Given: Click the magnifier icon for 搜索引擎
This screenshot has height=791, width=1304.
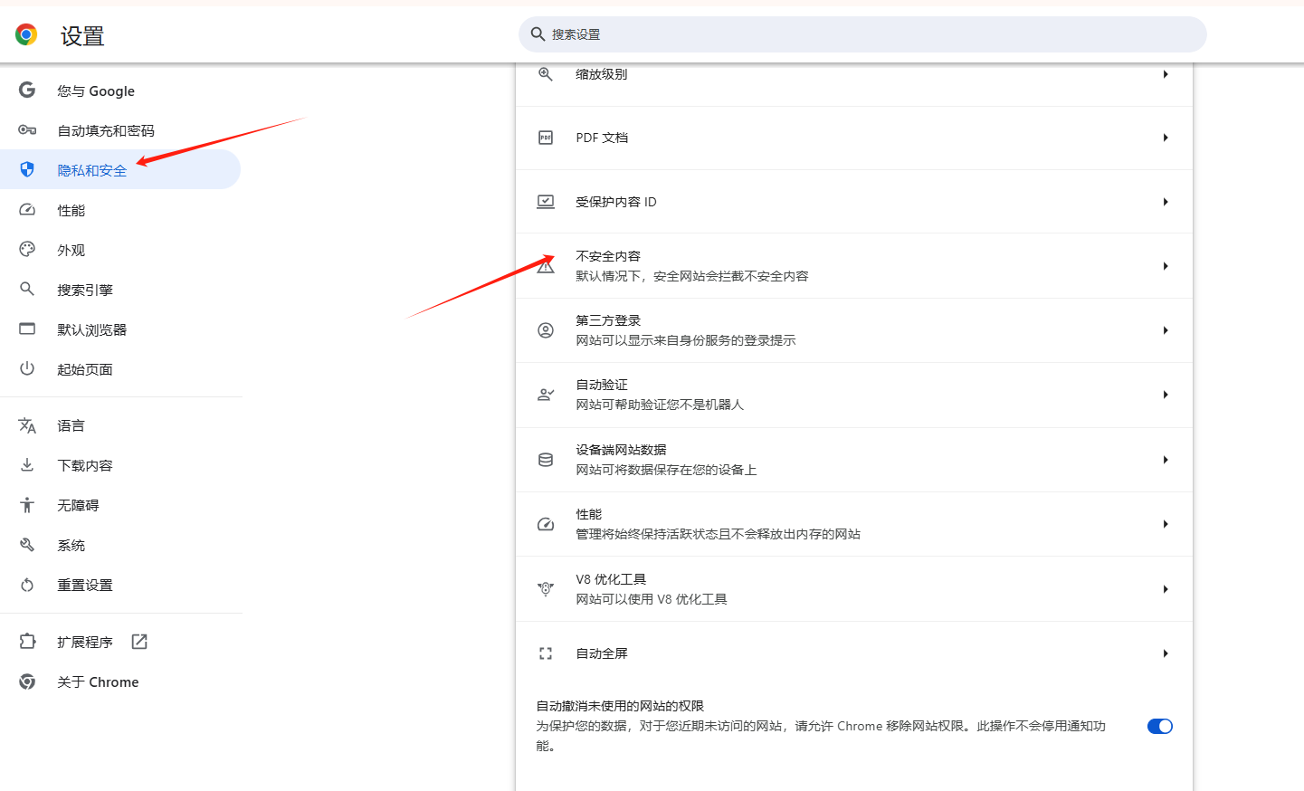Looking at the screenshot, I should (x=27, y=289).
